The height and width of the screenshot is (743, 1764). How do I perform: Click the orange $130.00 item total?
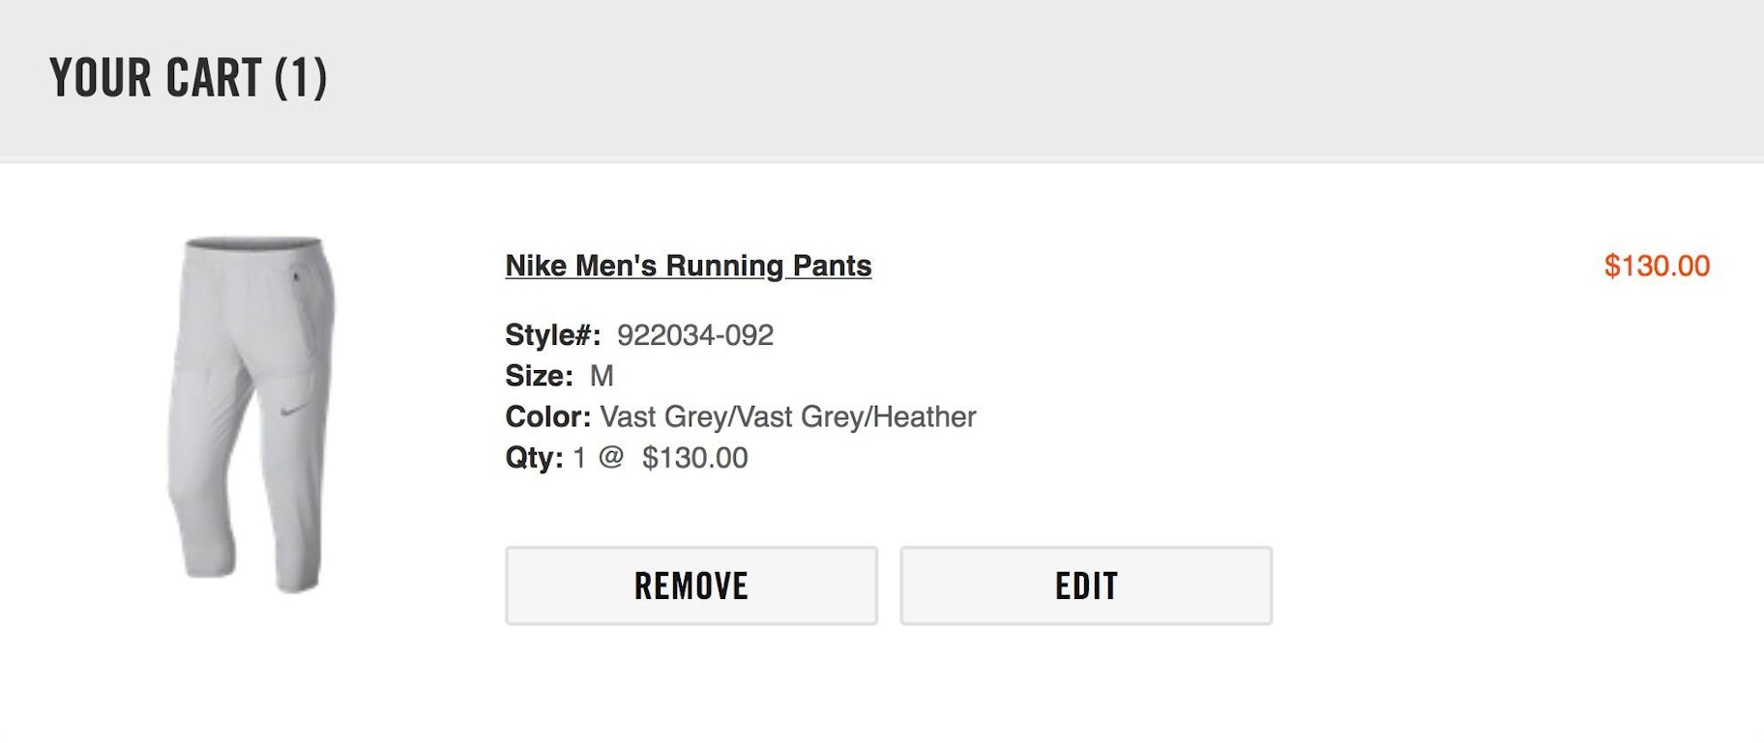click(x=1656, y=266)
